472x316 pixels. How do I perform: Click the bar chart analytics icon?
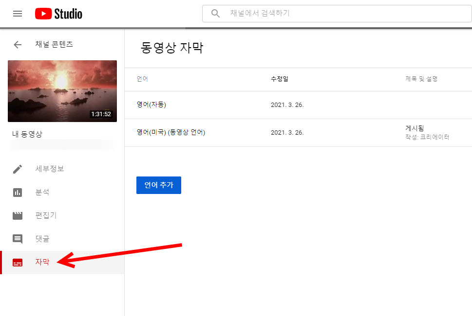click(18, 192)
